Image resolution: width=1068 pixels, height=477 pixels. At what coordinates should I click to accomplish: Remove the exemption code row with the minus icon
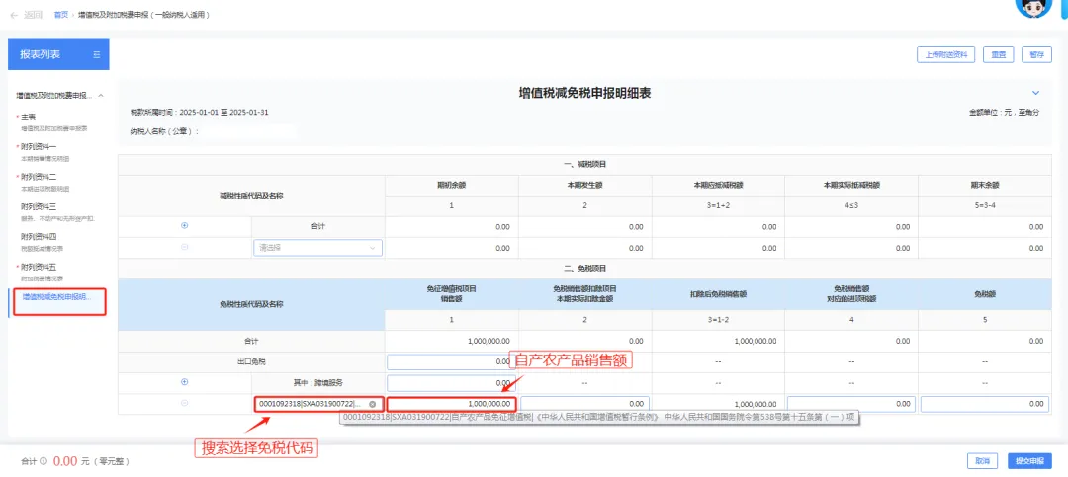coord(184,403)
